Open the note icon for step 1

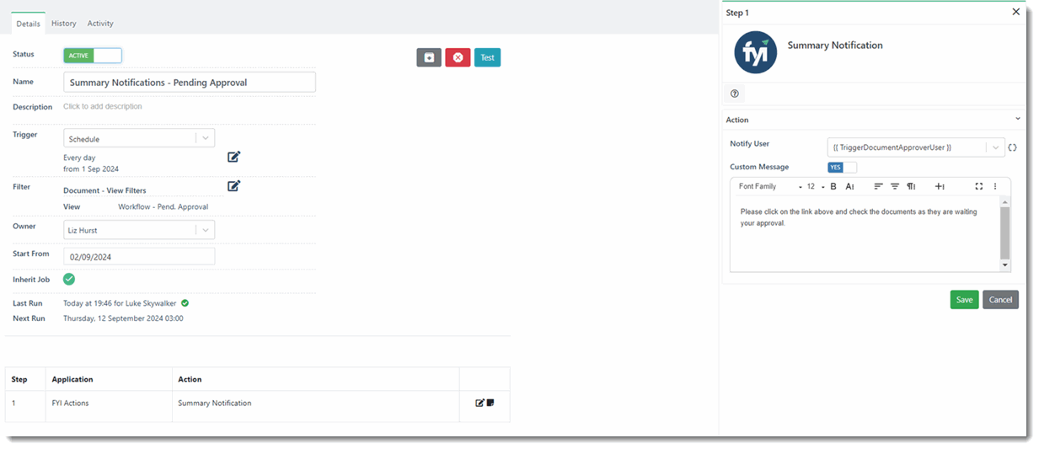click(x=490, y=403)
